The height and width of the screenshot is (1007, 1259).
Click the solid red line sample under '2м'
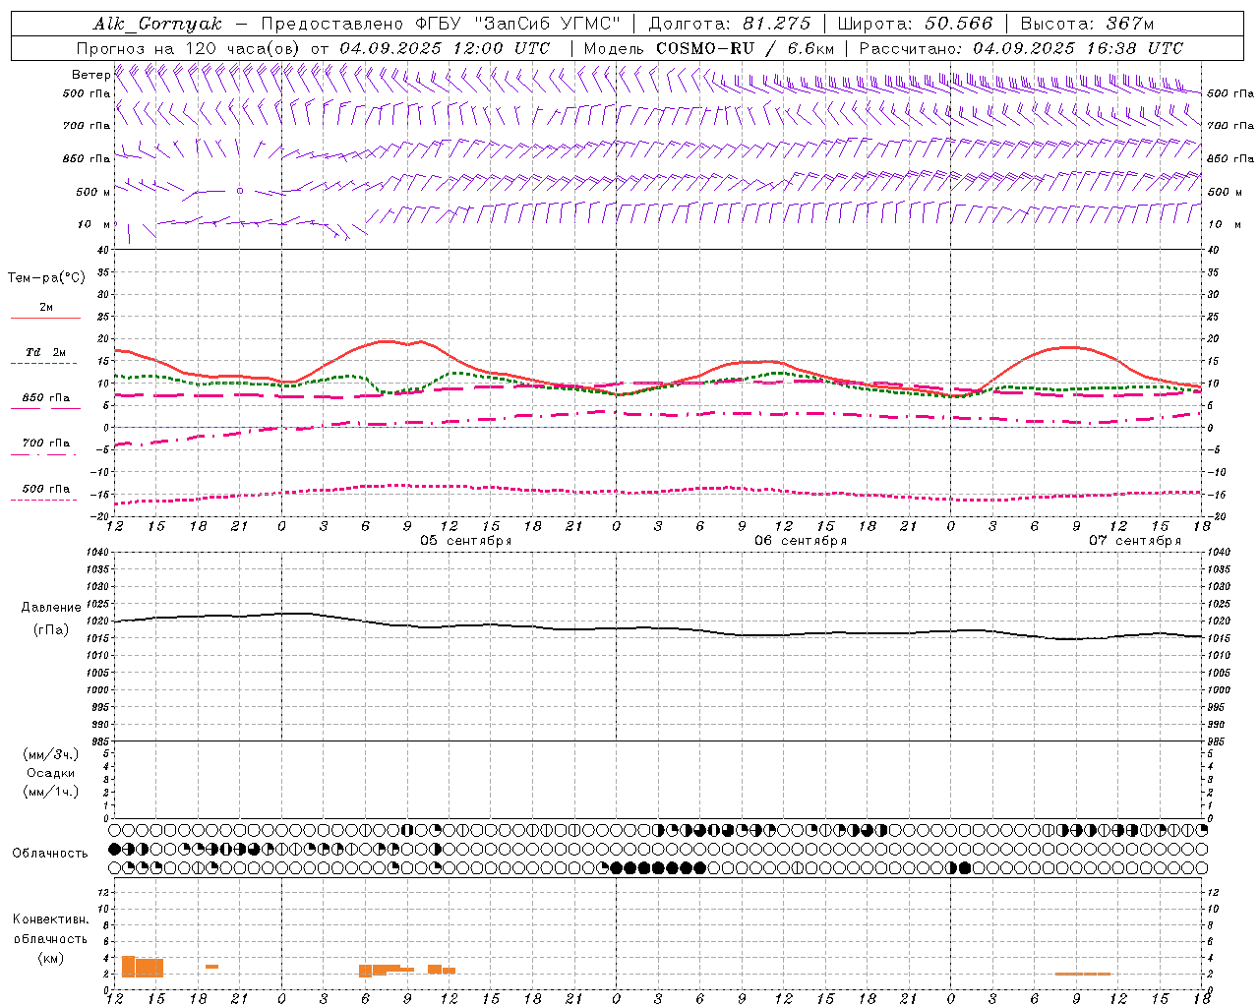click(46, 319)
